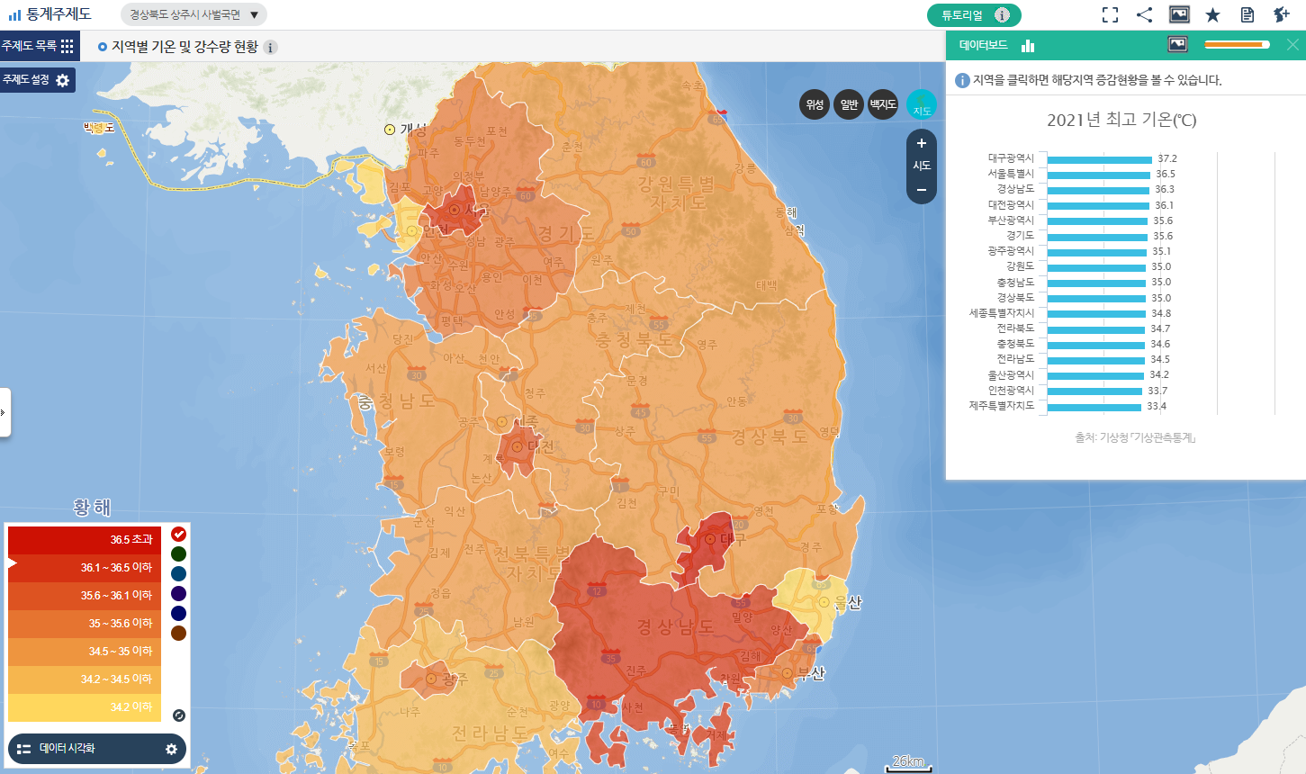Open the 튜토리얼 tutorial button
The width and height of the screenshot is (1306, 774).
[x=974, y=15]
